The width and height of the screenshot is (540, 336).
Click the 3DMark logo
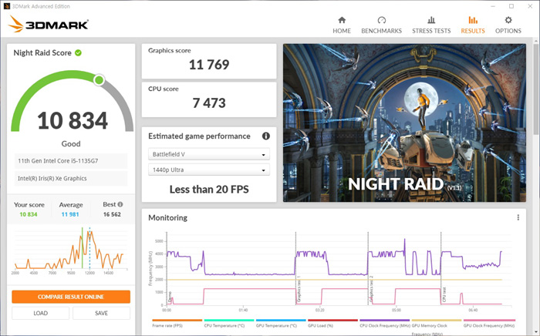49,25
